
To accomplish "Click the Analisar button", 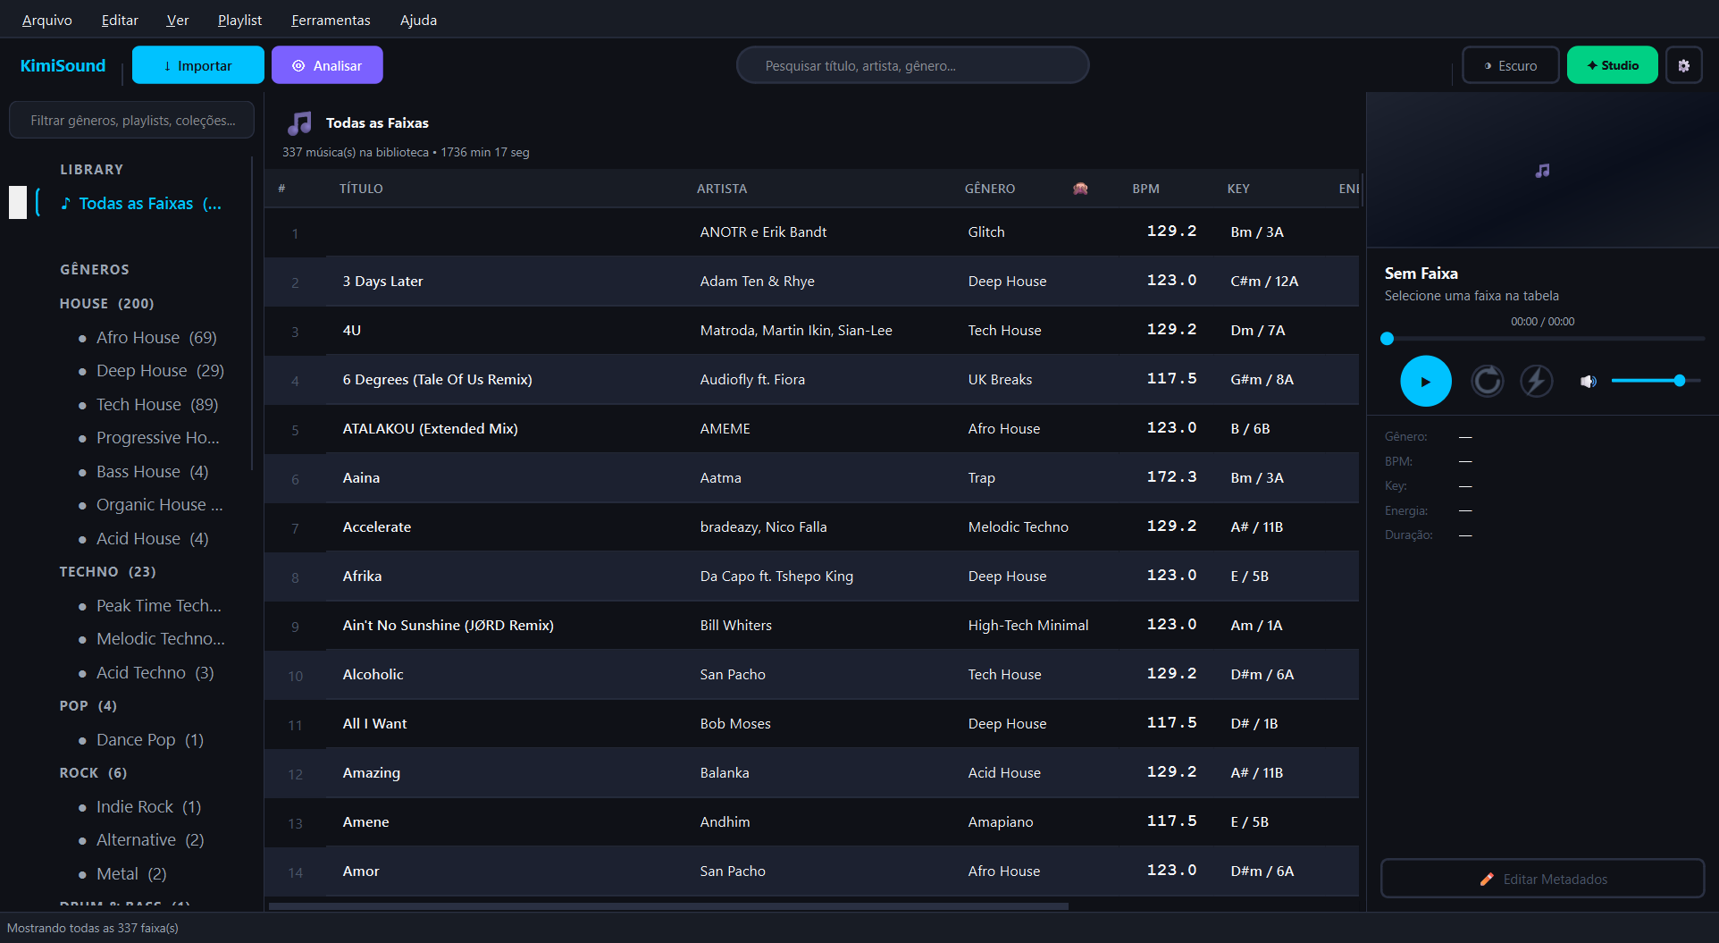I will [327, 65].
